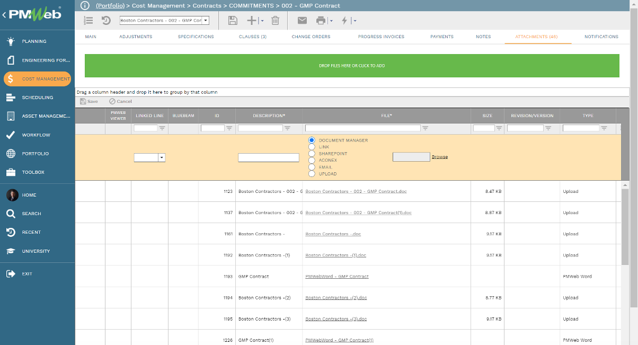Select Cost Management in the sidebar
This screenshot has height=345, width=638.
pyautogui.click(x=37, y=79)
